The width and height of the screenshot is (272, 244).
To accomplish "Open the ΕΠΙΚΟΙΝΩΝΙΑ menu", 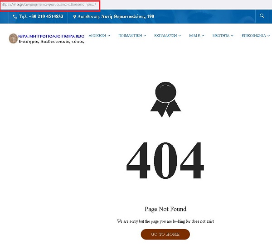I will pyautogui.click(x=254, y=36).
